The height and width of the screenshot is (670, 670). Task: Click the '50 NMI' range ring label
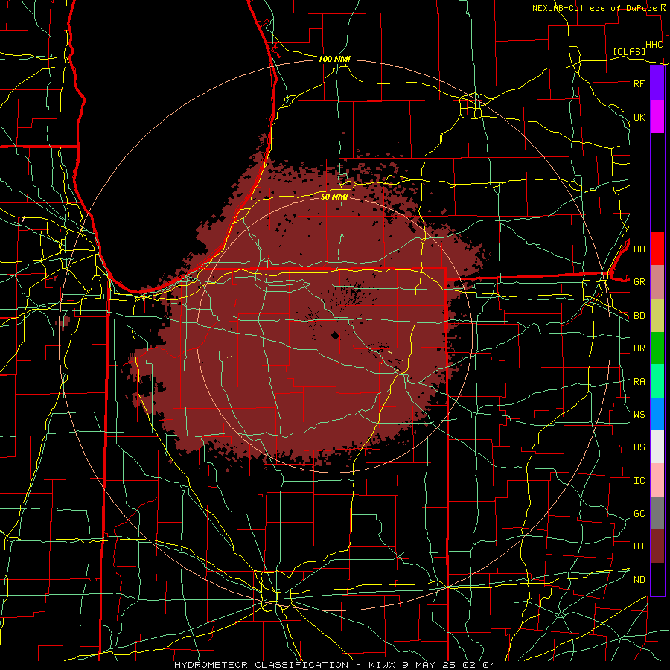(334, 197)
